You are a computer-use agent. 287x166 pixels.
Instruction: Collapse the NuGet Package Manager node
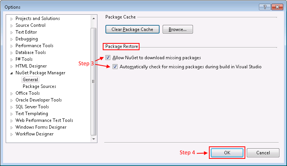pos(12,73)
